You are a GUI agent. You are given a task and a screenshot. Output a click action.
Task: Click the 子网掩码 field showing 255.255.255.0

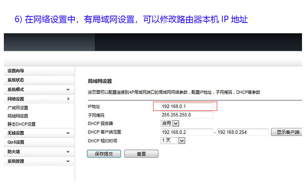pos(187,115)
